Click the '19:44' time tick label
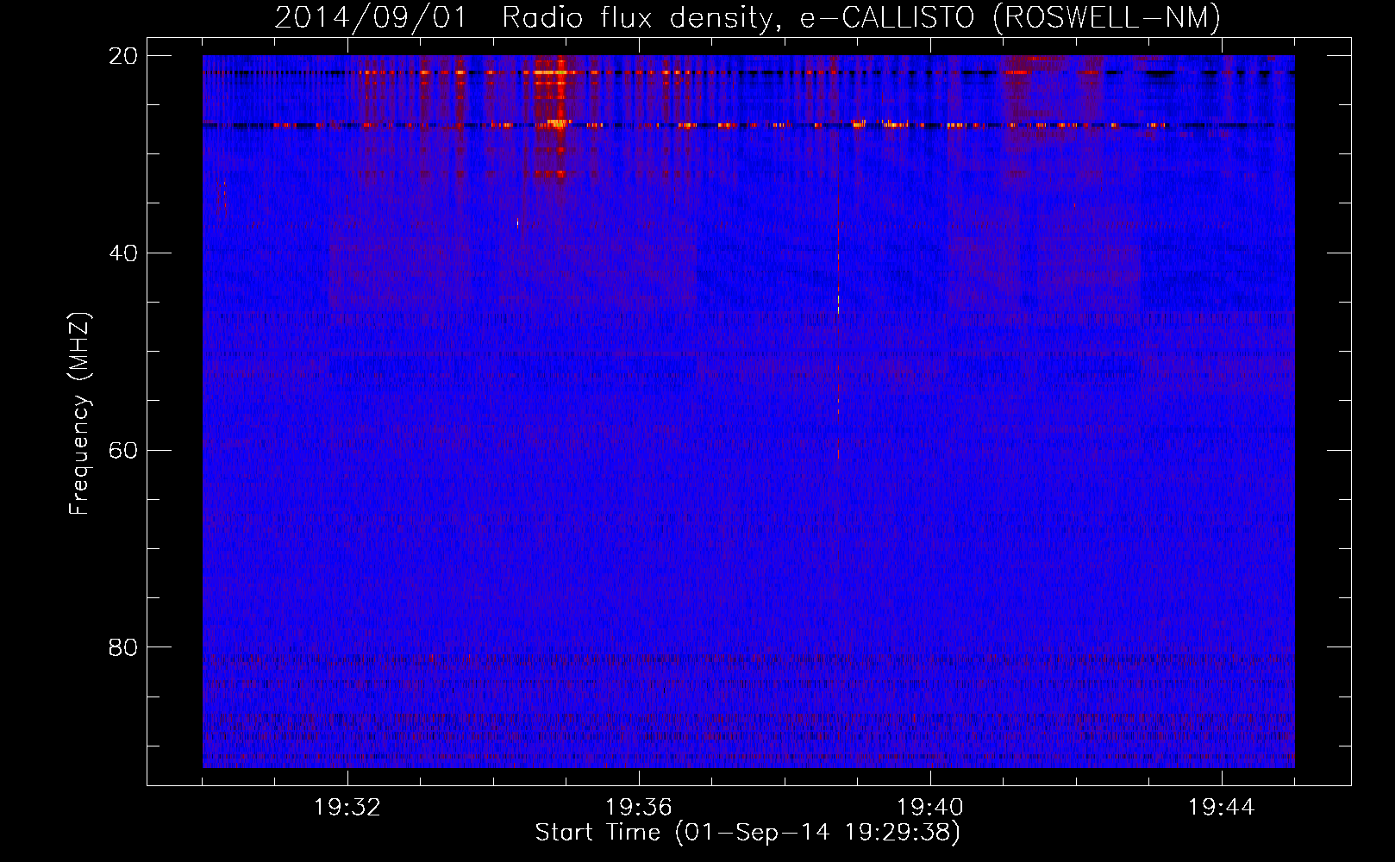This screenshot has height=862, width=1395. [x=1222, y=808]
